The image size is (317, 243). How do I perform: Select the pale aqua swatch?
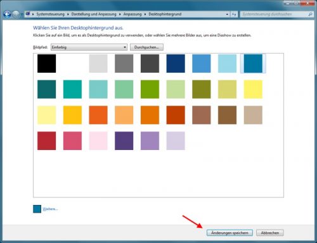click(98, 89)
